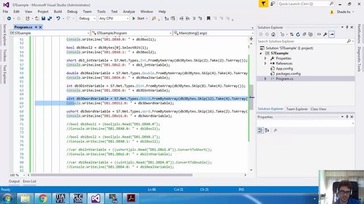Select packages.config in Solution Explorer
The height and width of the screenshot is (204, 364).
tap(288, 74)
